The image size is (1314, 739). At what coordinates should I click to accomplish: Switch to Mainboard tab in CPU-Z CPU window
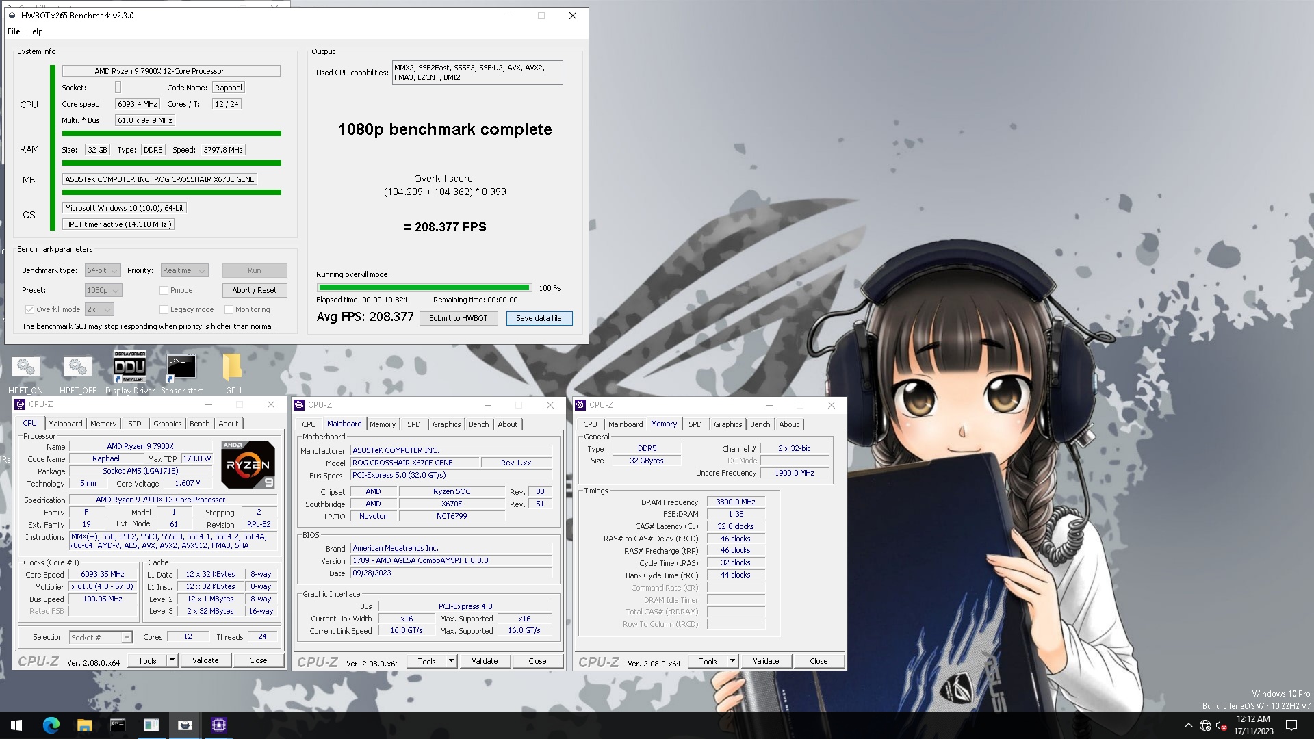[x=65, y=424]
